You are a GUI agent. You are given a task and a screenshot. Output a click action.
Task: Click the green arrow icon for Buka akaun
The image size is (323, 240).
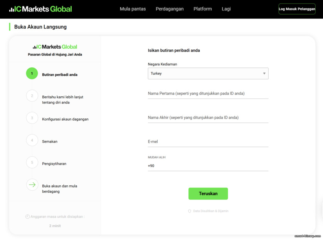32,185
